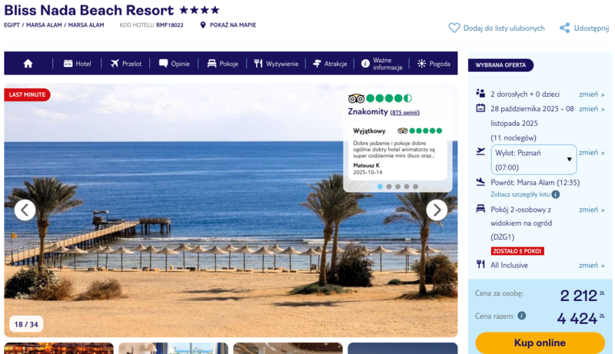Select the first review carousel dot
This screenshot has height=354, width=615.
coord(380,187)
